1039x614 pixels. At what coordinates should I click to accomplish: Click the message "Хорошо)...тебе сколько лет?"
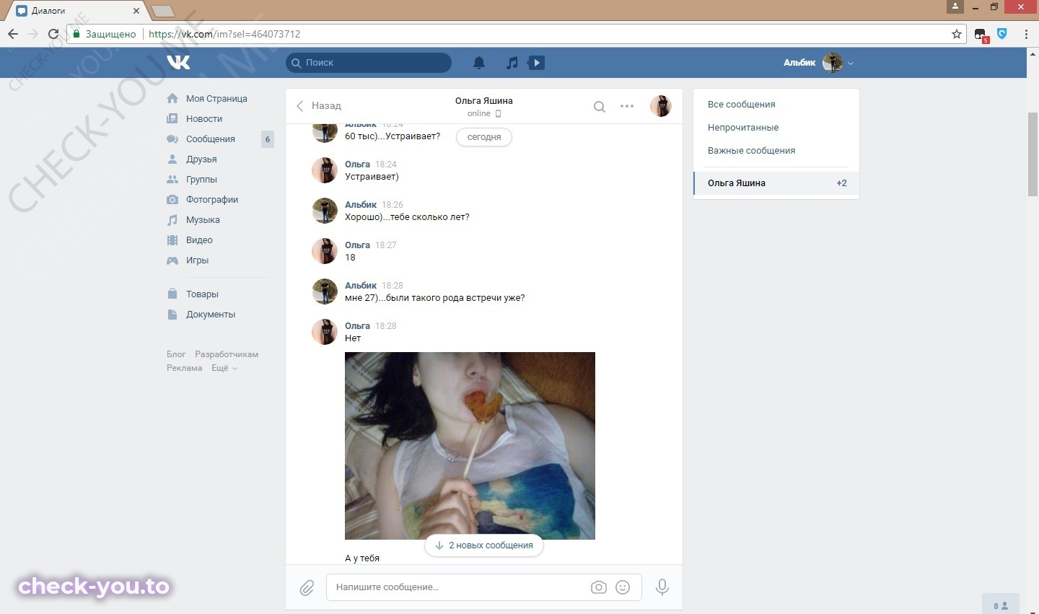point(407,217)
